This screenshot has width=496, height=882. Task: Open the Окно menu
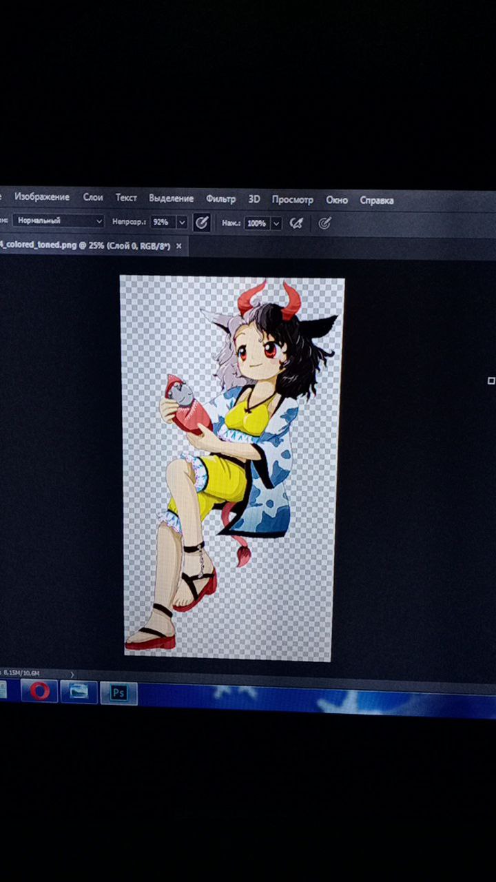click(x=337, y=200)
